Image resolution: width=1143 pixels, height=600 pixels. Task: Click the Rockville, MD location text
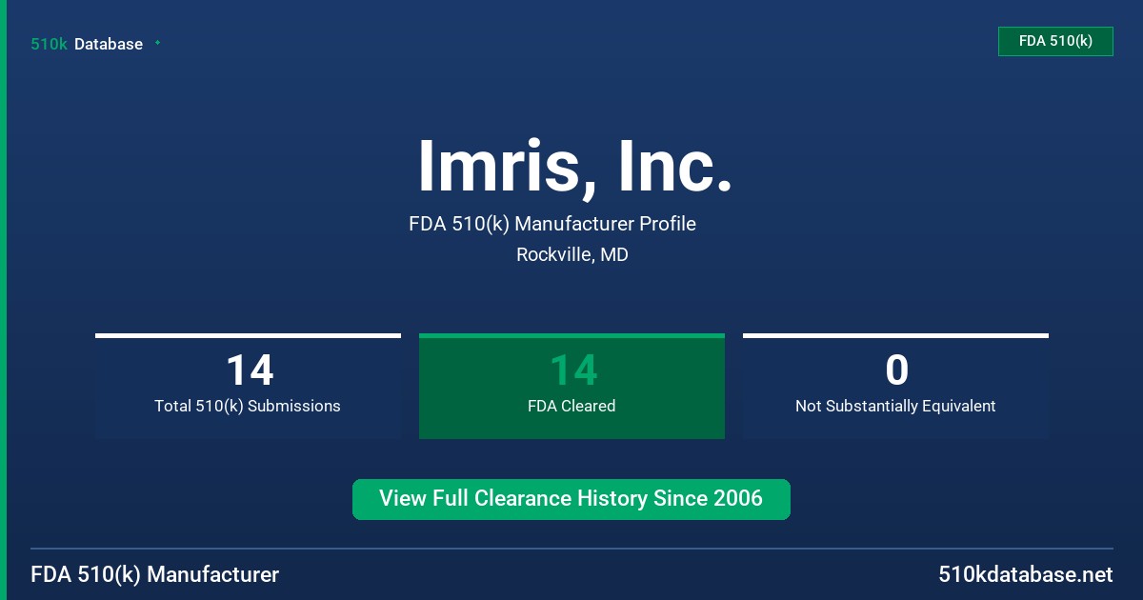click(572, 255)
